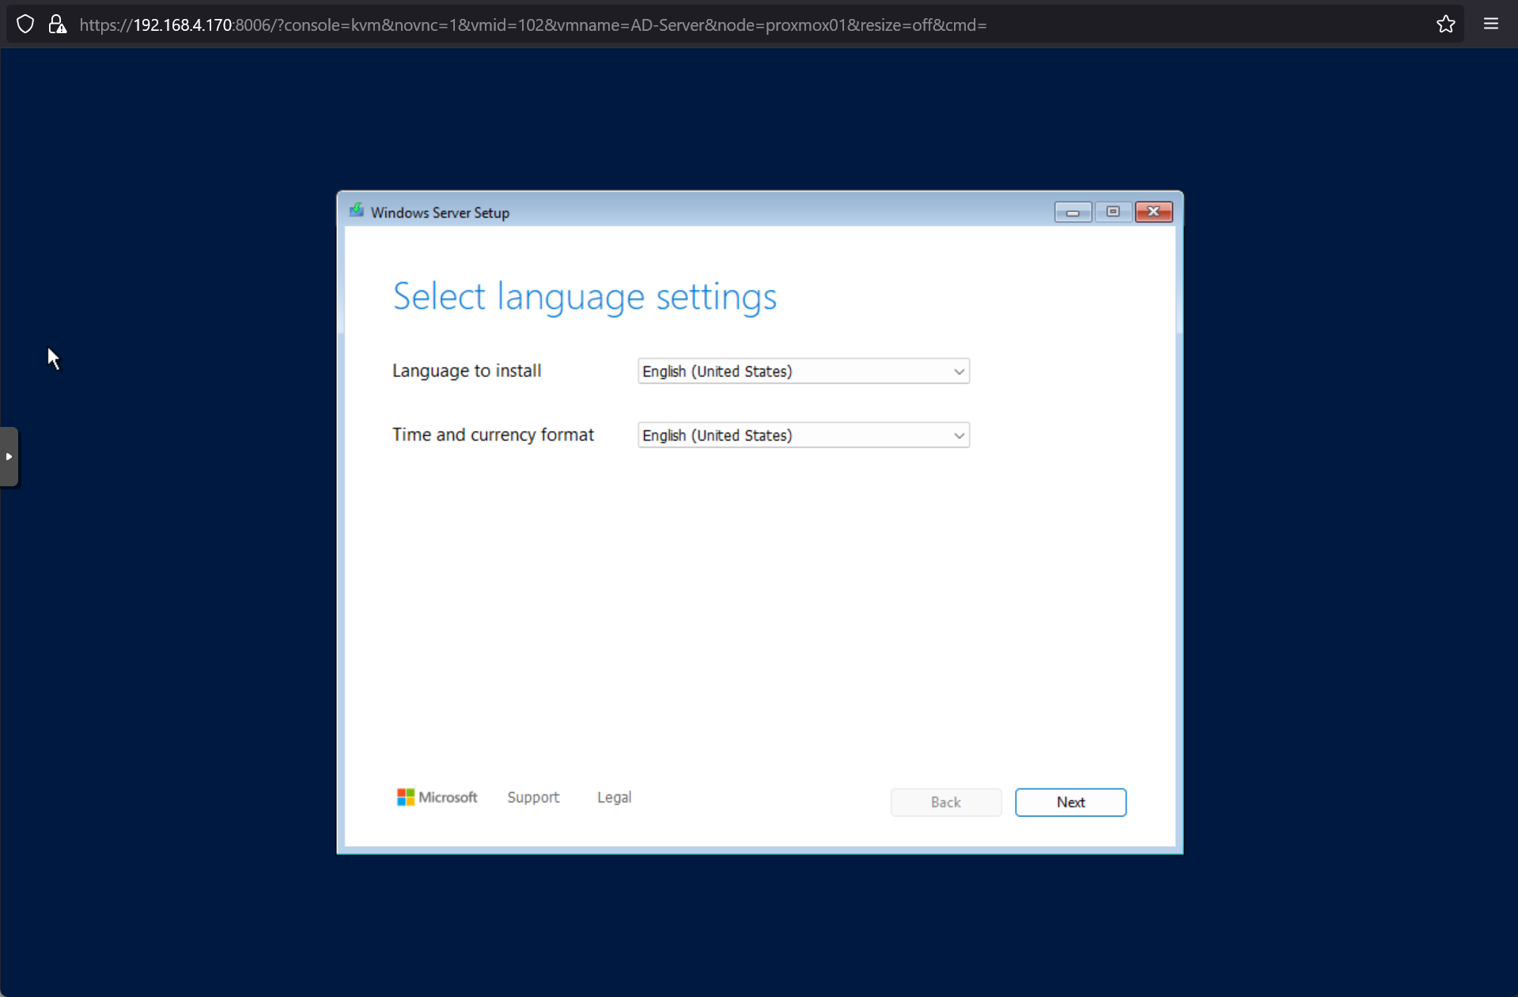Image resolution: width=1518 pixels, height=997 pixels.
Task: Open the browser hamburger menu
Action: (1490, 25)
